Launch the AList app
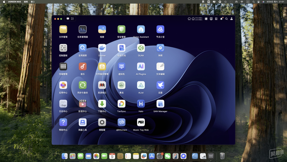This screenshot has width=287, height=162. point(141,85)
